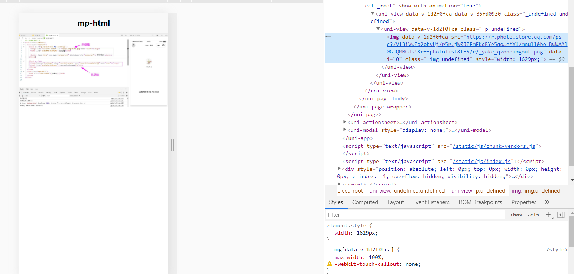Click the <style> source link in Styles pane
Image resolution: width=574 pixels, height=274 pixels.
(557, 249)
